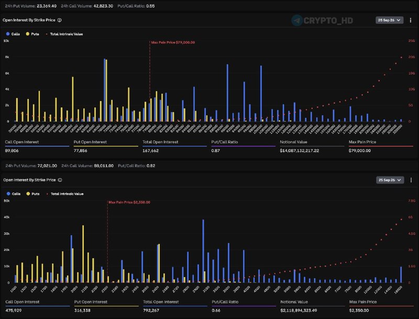Open info icon beside title of $2,350 max pain chart
Screen dimensions: 419x319
click(x=60, y=180)
